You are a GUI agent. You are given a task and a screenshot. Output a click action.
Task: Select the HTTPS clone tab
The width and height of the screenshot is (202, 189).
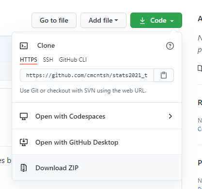pos(29,60)
